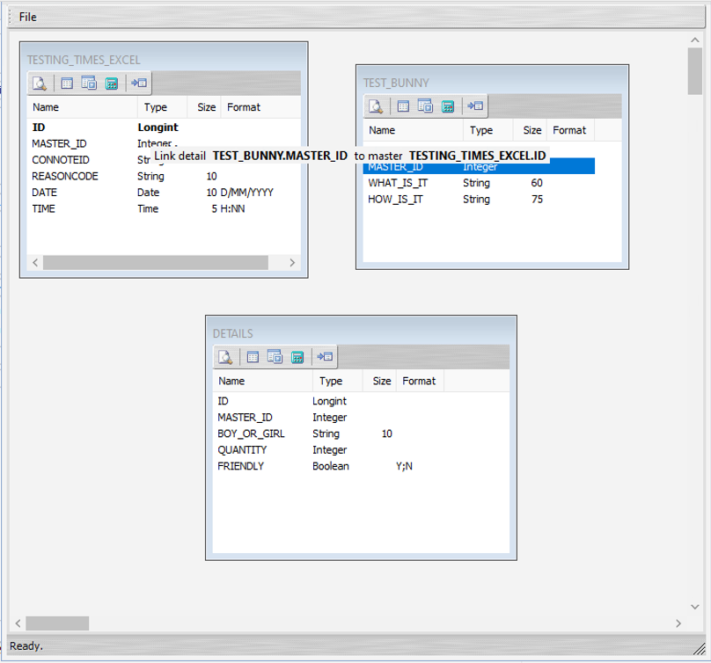711x663 pixels.
Task: Click Format column header in TESTING_TIMES_EXCEL
Action: point(260,107)
